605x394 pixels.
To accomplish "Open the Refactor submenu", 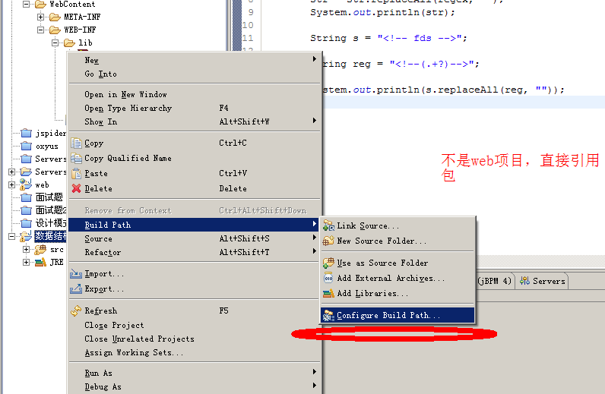I will pos(195,252).
